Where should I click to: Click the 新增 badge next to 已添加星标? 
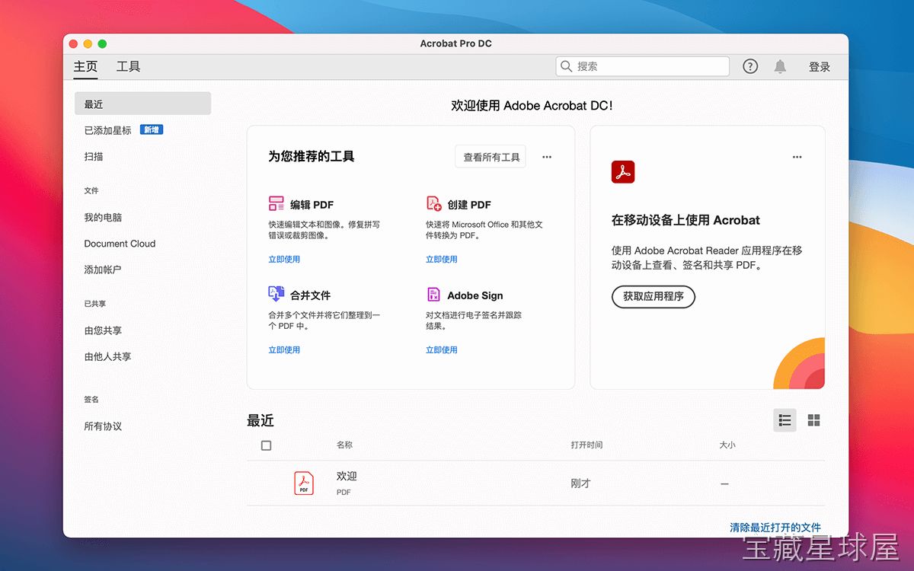pos(152,130)
